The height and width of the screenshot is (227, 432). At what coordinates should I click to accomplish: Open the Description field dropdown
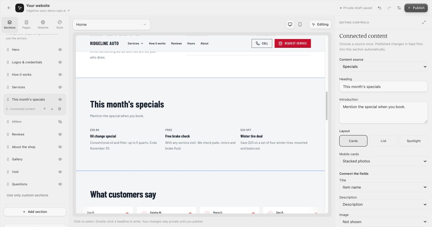point(383,204)
